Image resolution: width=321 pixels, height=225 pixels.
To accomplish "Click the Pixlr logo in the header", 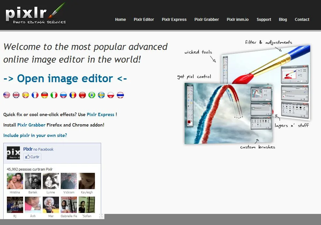I will [x=36, y=14].
